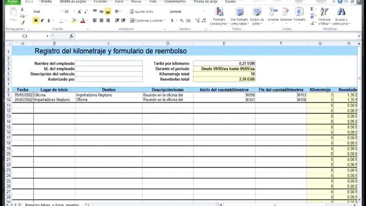Viewport: 366px width, 206px height.
Task: Open the cell borders tool
Action: (x=61, y=21)
